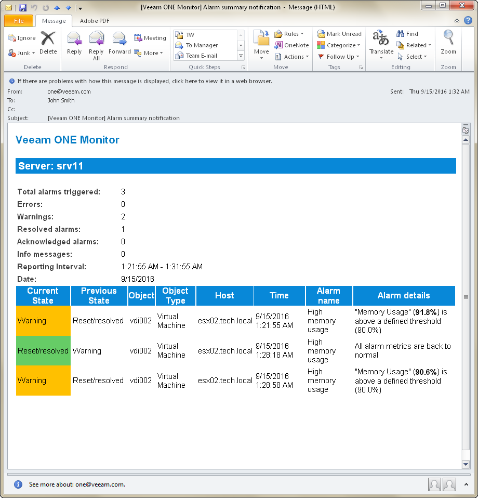The height and width of the screenshot is (498, 478).
Task: Click 'See more about: one@veeam.com' link
Action: point(77,484)
